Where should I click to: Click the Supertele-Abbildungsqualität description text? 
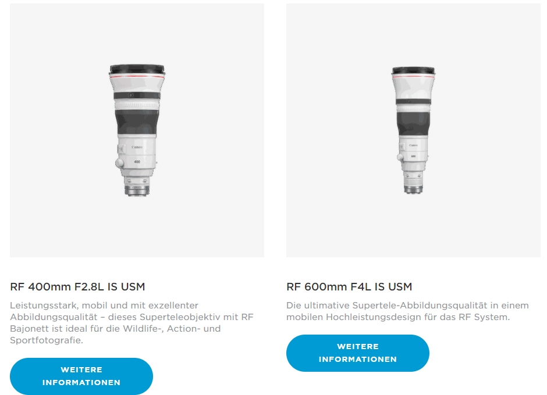pyautogui.click(x=407, y=311)
